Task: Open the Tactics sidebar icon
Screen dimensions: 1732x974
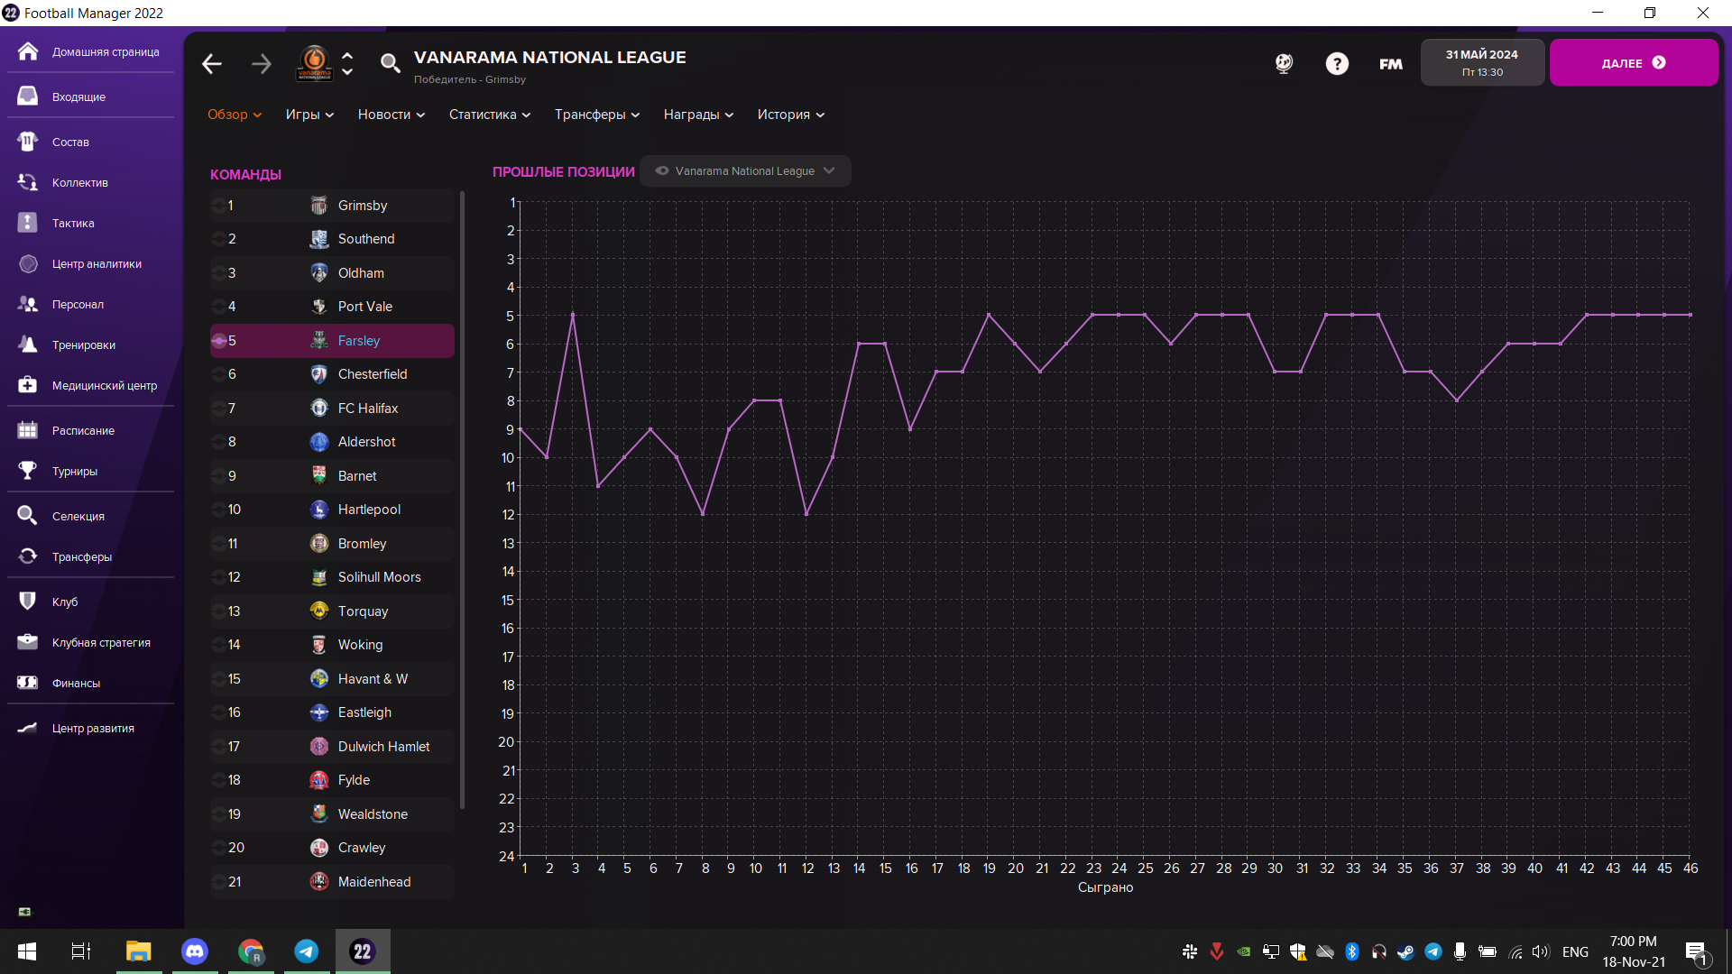Action: tap(28, 223)
